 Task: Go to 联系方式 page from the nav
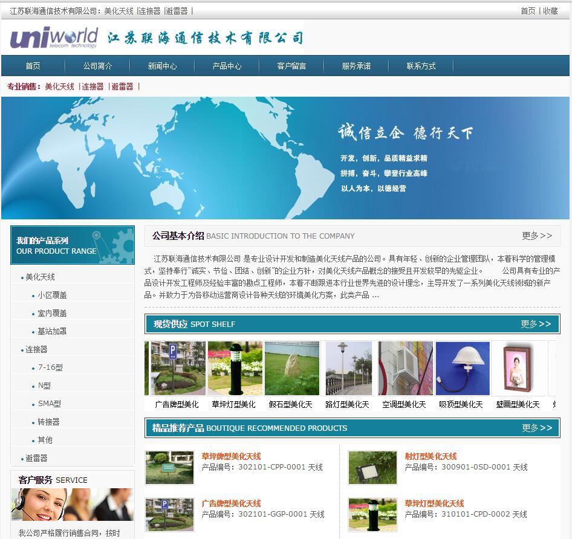[x=421, y=66]
